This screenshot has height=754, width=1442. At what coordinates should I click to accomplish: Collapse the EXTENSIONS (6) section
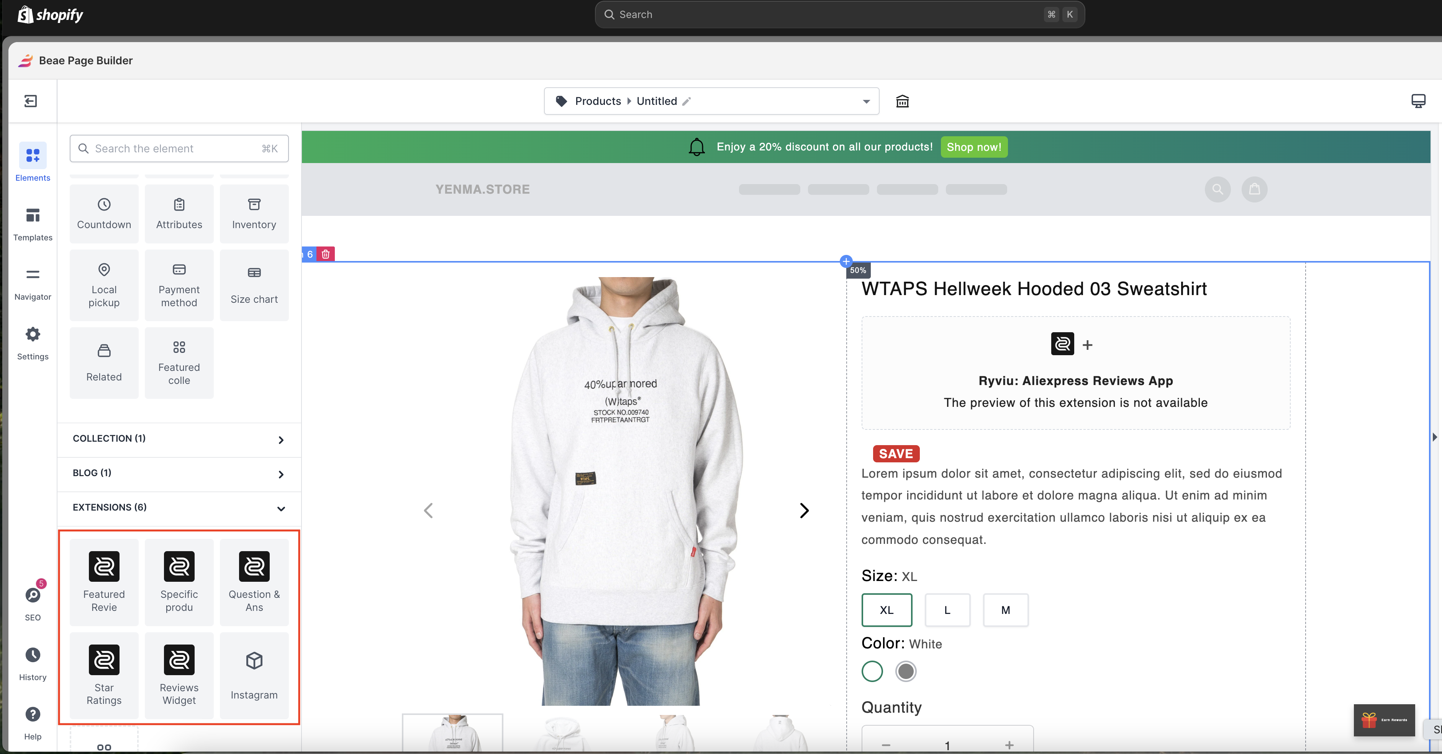click(179, 508)
